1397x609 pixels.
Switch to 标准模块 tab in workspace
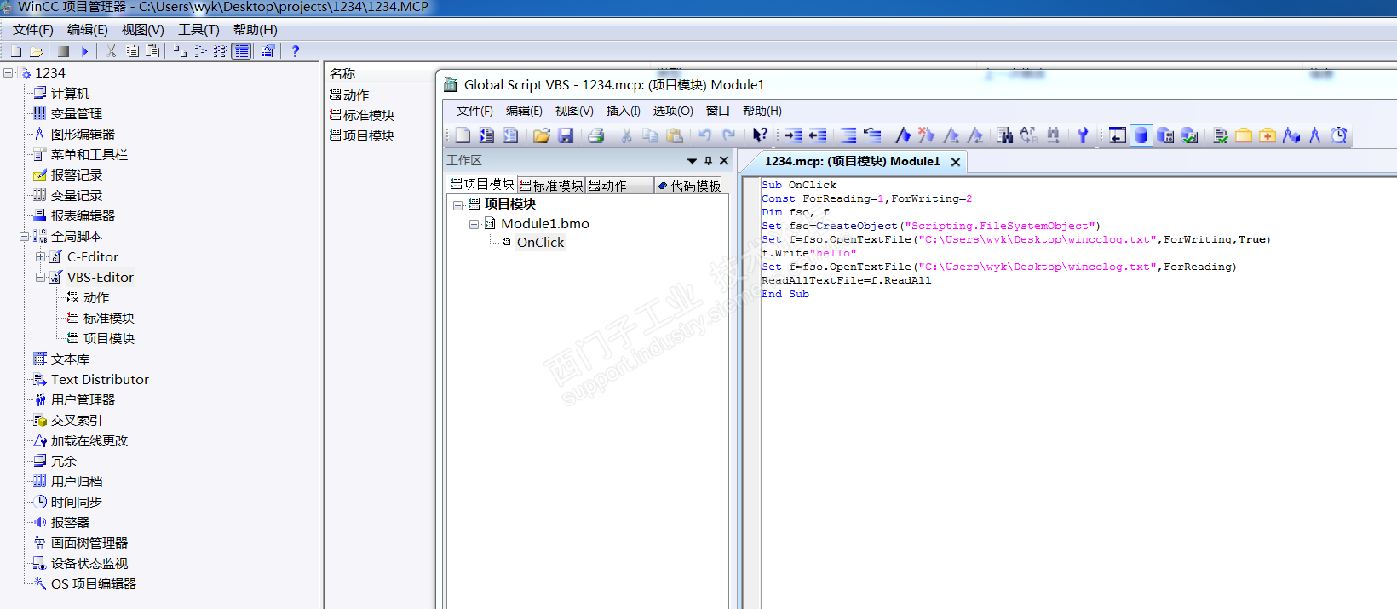pyautogui.click(x=551, y=186)
